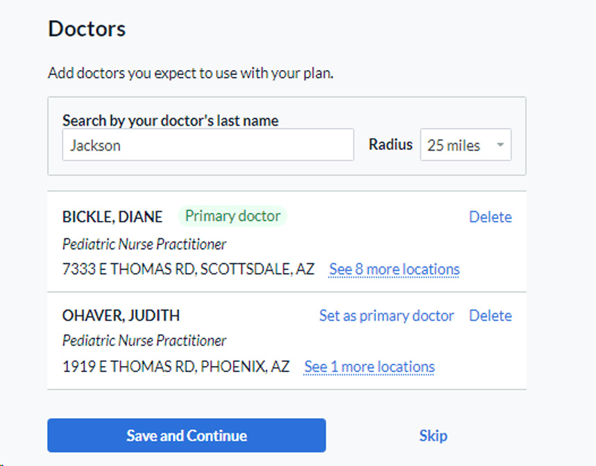Click Ohaver's Phoenix address text

pos(176,367)
